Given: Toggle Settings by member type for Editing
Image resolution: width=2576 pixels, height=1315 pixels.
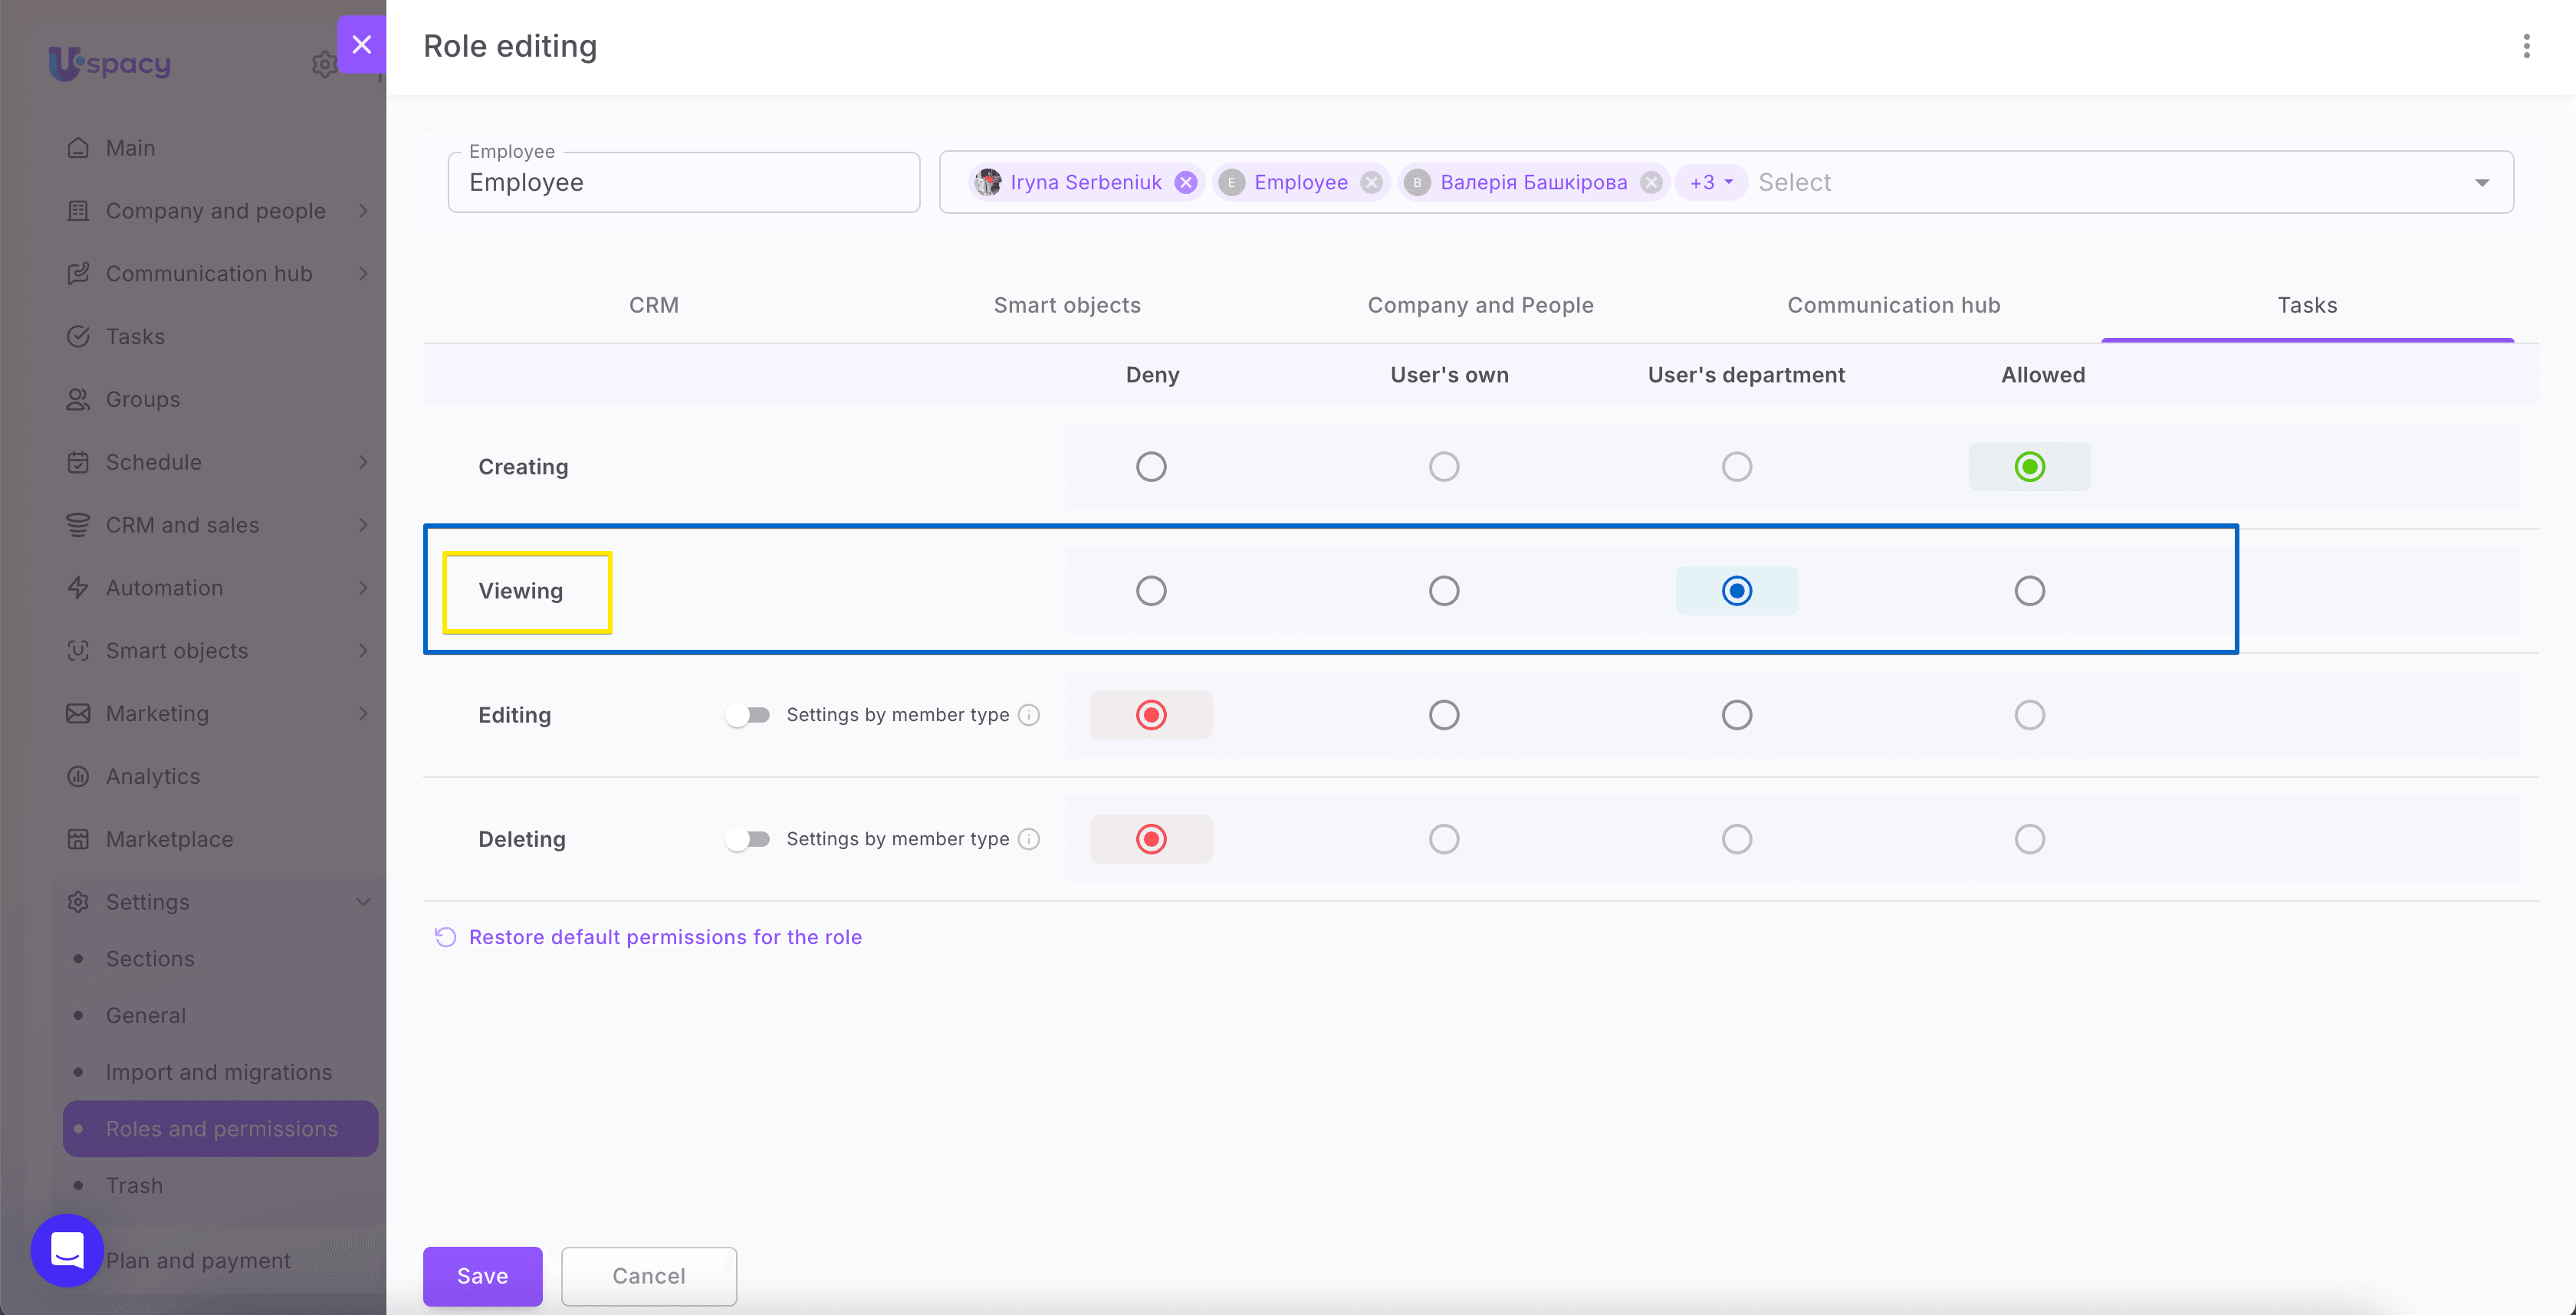Looking at the screenshot, I should [x=748, y=716].
